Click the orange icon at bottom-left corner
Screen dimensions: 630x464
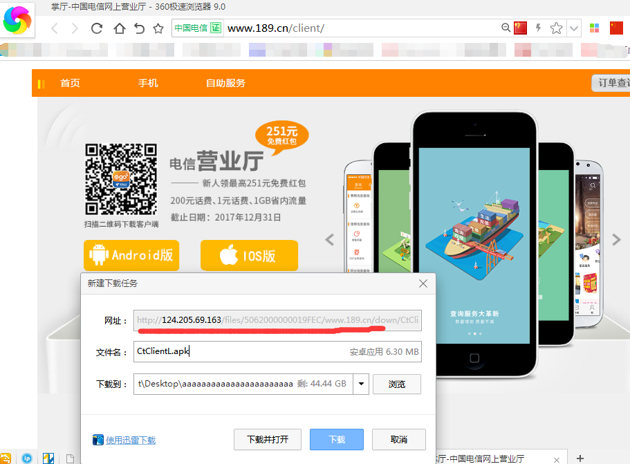[x=6, y=458]
